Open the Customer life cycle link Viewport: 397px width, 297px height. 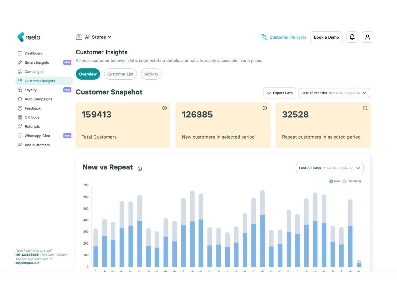point(284,37)
